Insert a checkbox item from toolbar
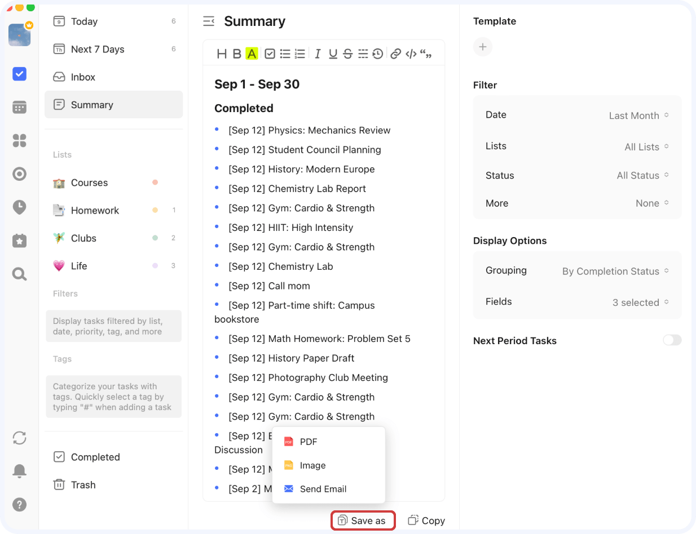696x534 pixels. [x=270, y=54]
